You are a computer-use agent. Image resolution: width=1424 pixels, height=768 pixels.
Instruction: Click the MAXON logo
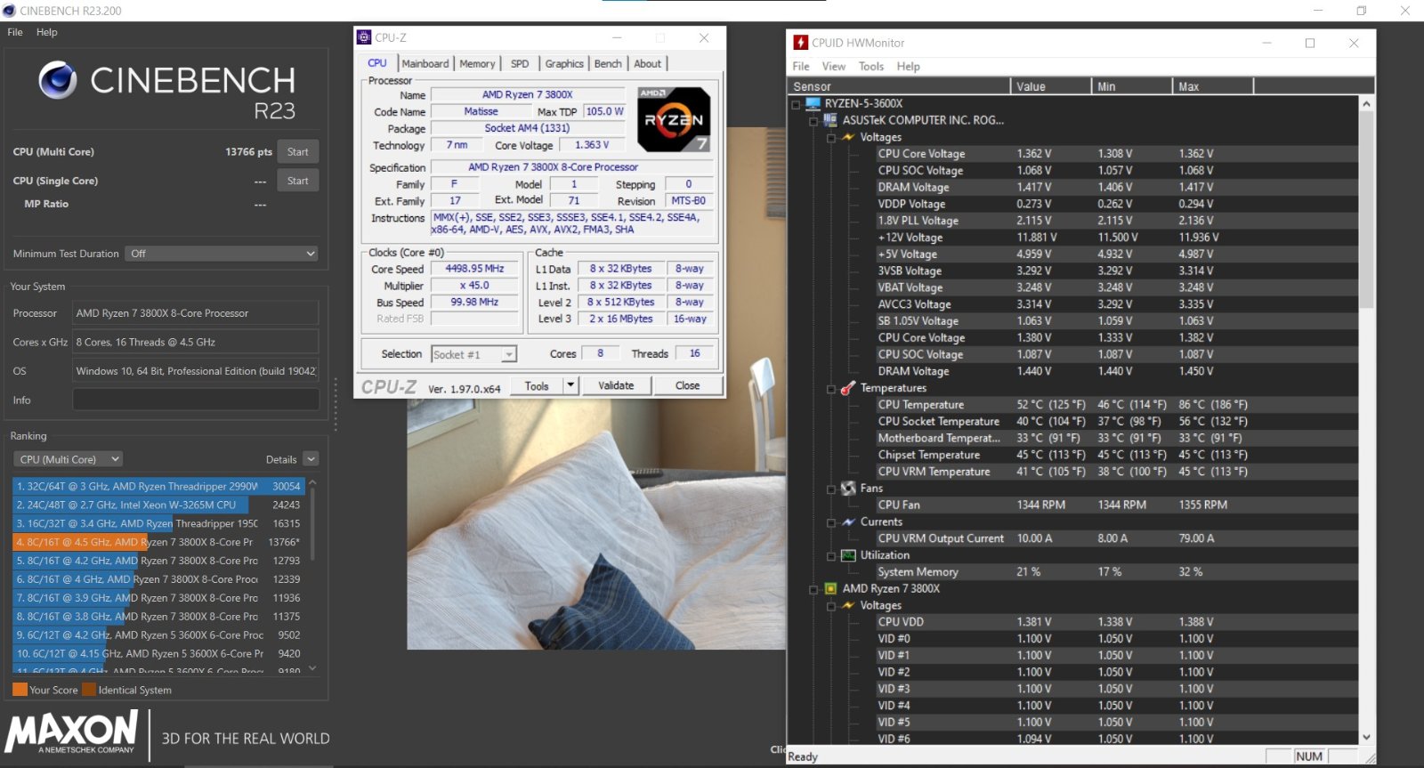point(72,732)
